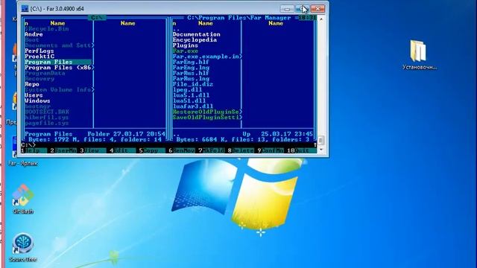Select the FarEng.lng file

[x=191, y=68]
